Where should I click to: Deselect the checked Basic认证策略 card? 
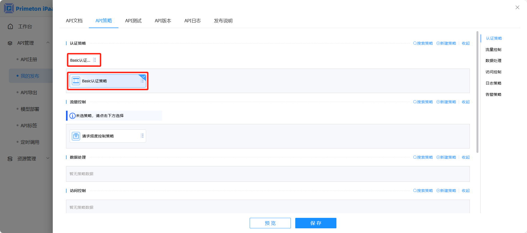click(108, 81)
